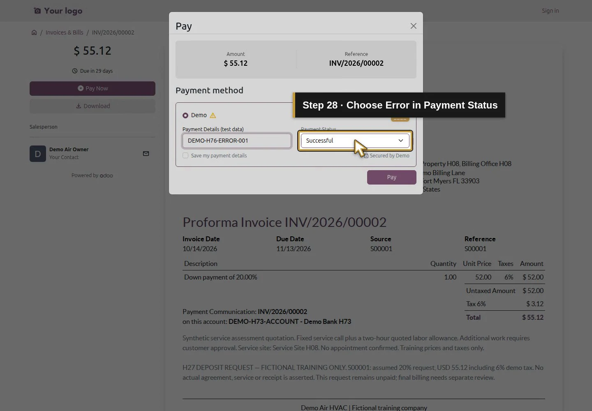Click the Your logo header image
Viewport: 592px width, 411px height.
pos(58,11)
